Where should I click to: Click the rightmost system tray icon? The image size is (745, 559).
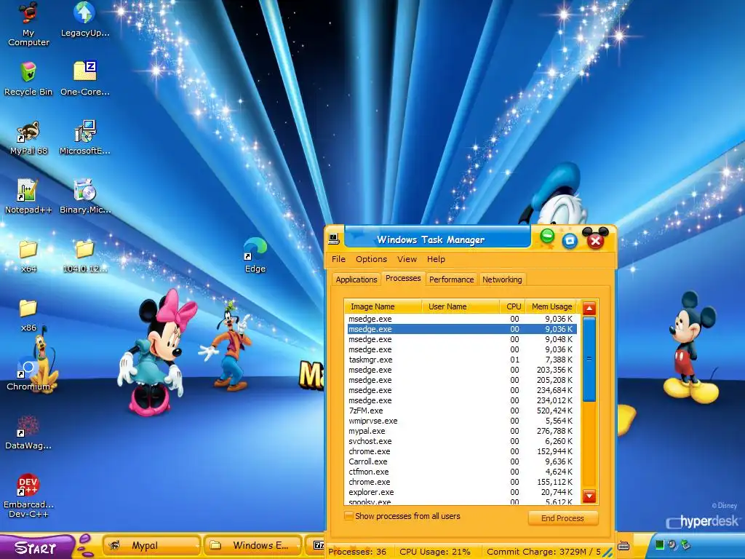(685, 544)
